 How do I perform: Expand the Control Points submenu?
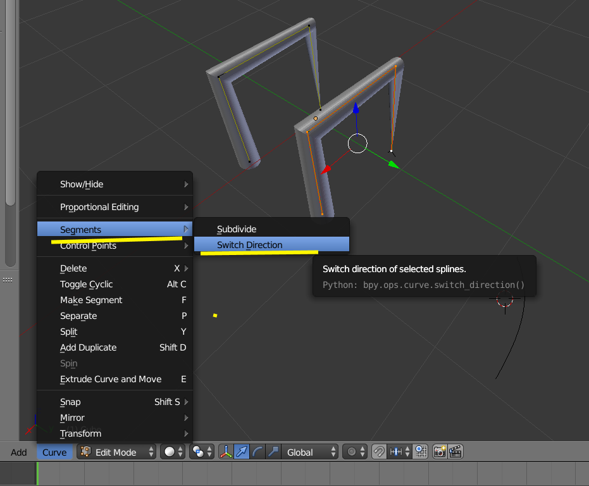[x=115, y=246]
